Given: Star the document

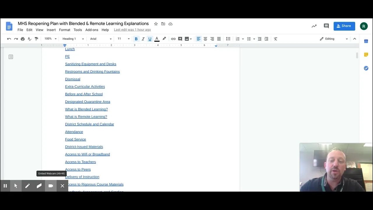Looking at the screenshot, I should coord(156,24).
